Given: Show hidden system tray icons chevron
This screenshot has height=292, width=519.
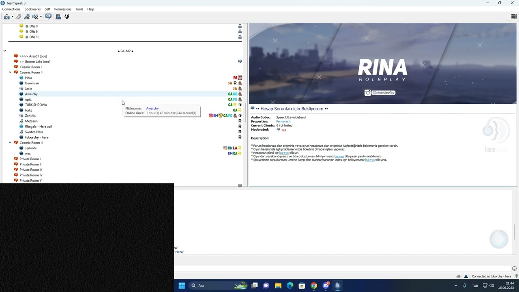Looking at the screenshot, I should click(x=456, y=286).
